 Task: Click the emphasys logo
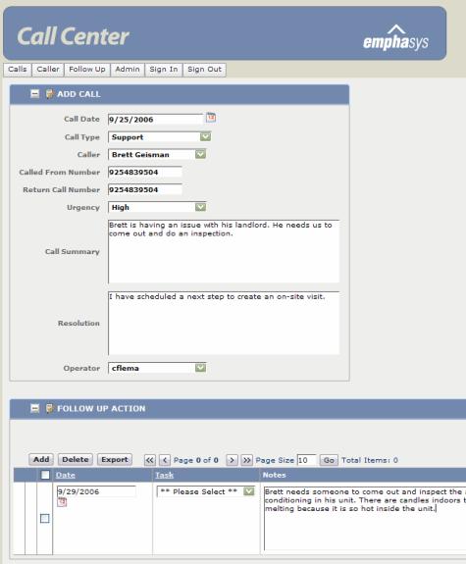(395, 38)
